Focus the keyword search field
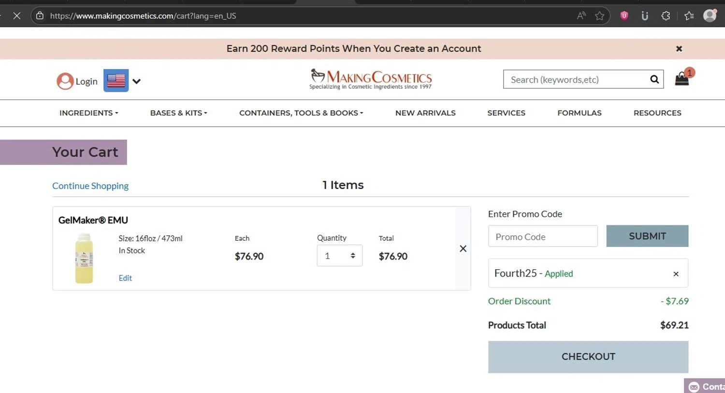Screen dimensions: 725x393 coord(576,79)
